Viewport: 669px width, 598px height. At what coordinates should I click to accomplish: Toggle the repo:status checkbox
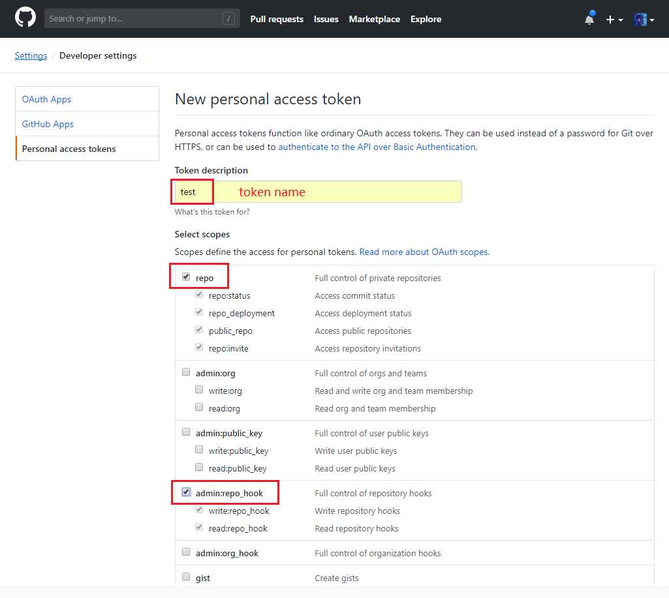(199, 295)
